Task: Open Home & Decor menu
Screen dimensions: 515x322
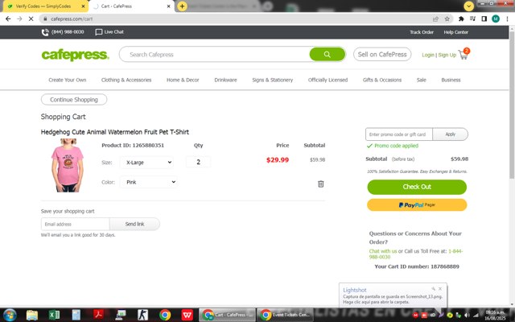Action: (183, 80)
